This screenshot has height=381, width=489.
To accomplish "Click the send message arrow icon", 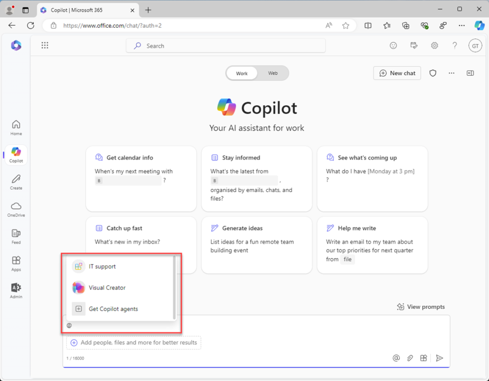I will (439, 358).
